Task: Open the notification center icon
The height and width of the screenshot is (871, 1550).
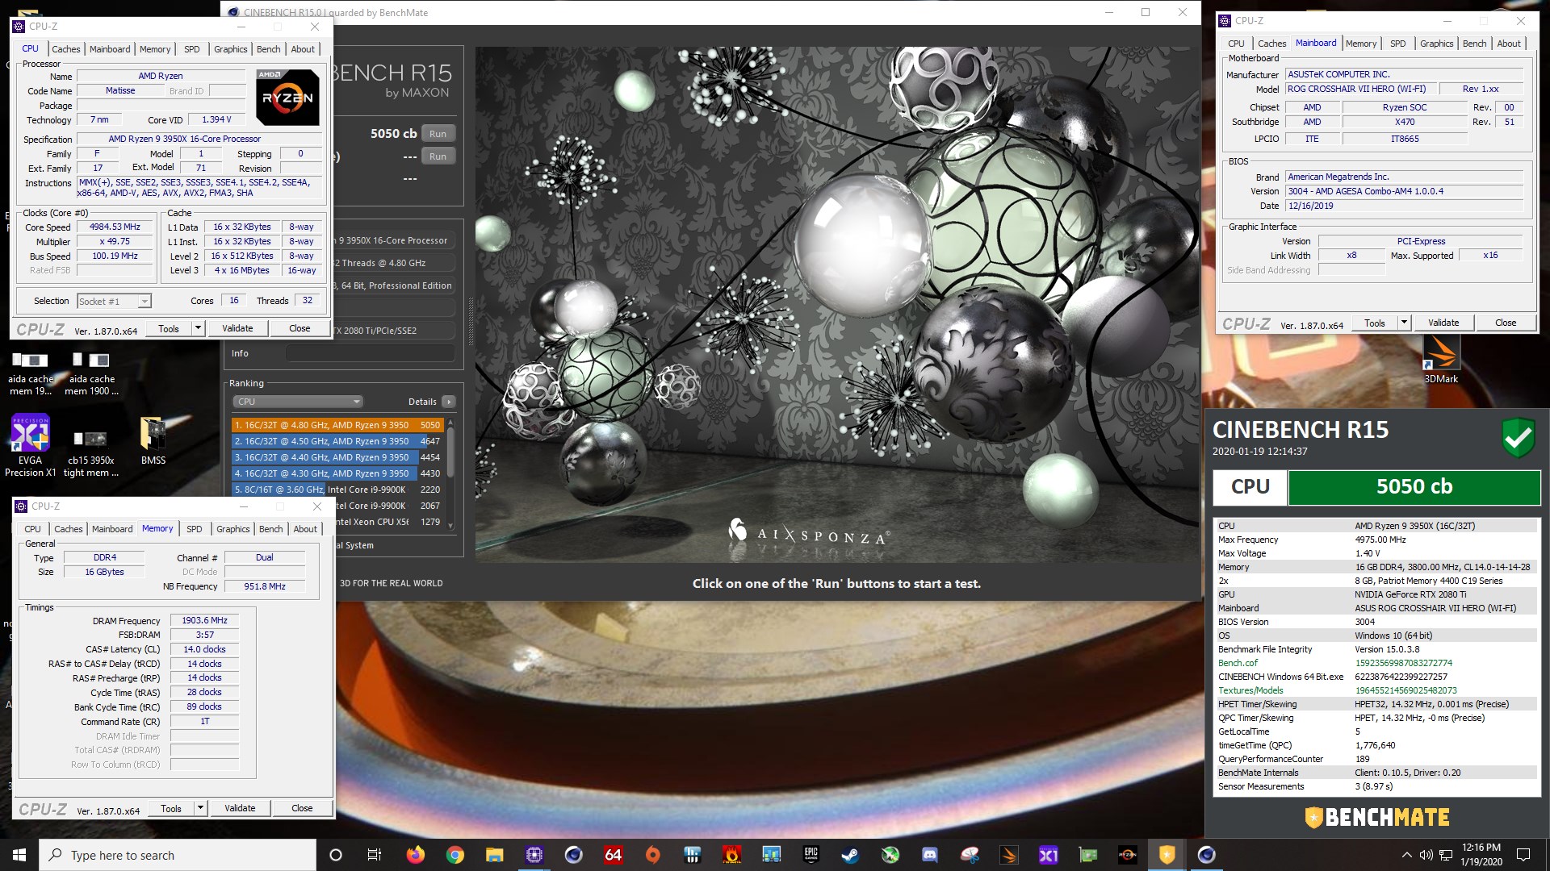Action: (1523, 855)
